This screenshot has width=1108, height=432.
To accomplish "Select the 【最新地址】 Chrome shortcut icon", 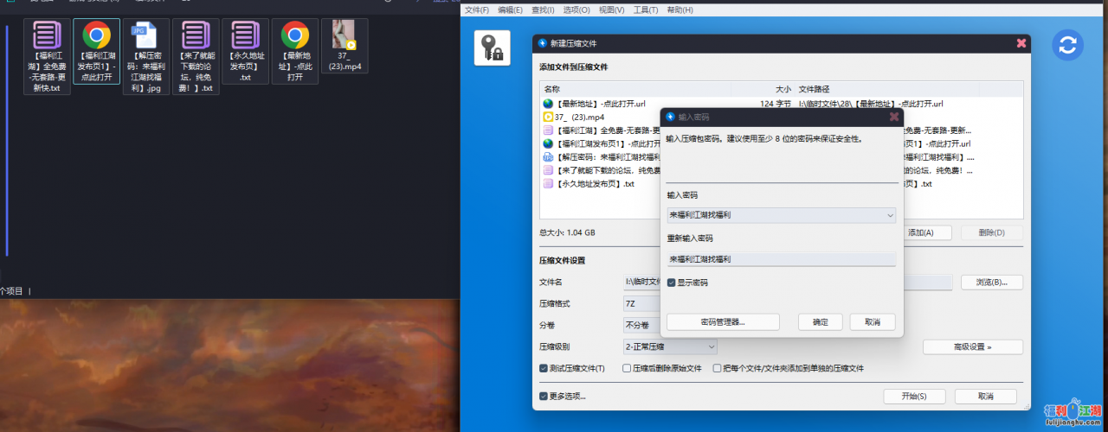I will [x=294, y=37].
